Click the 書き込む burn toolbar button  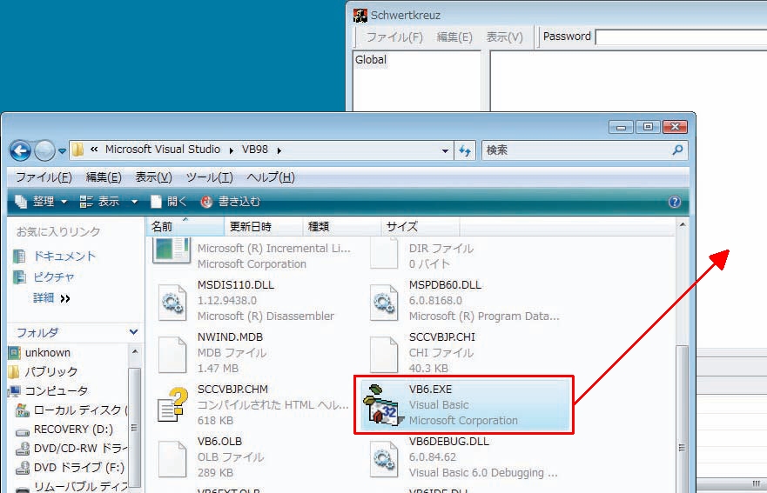[231, 202]
